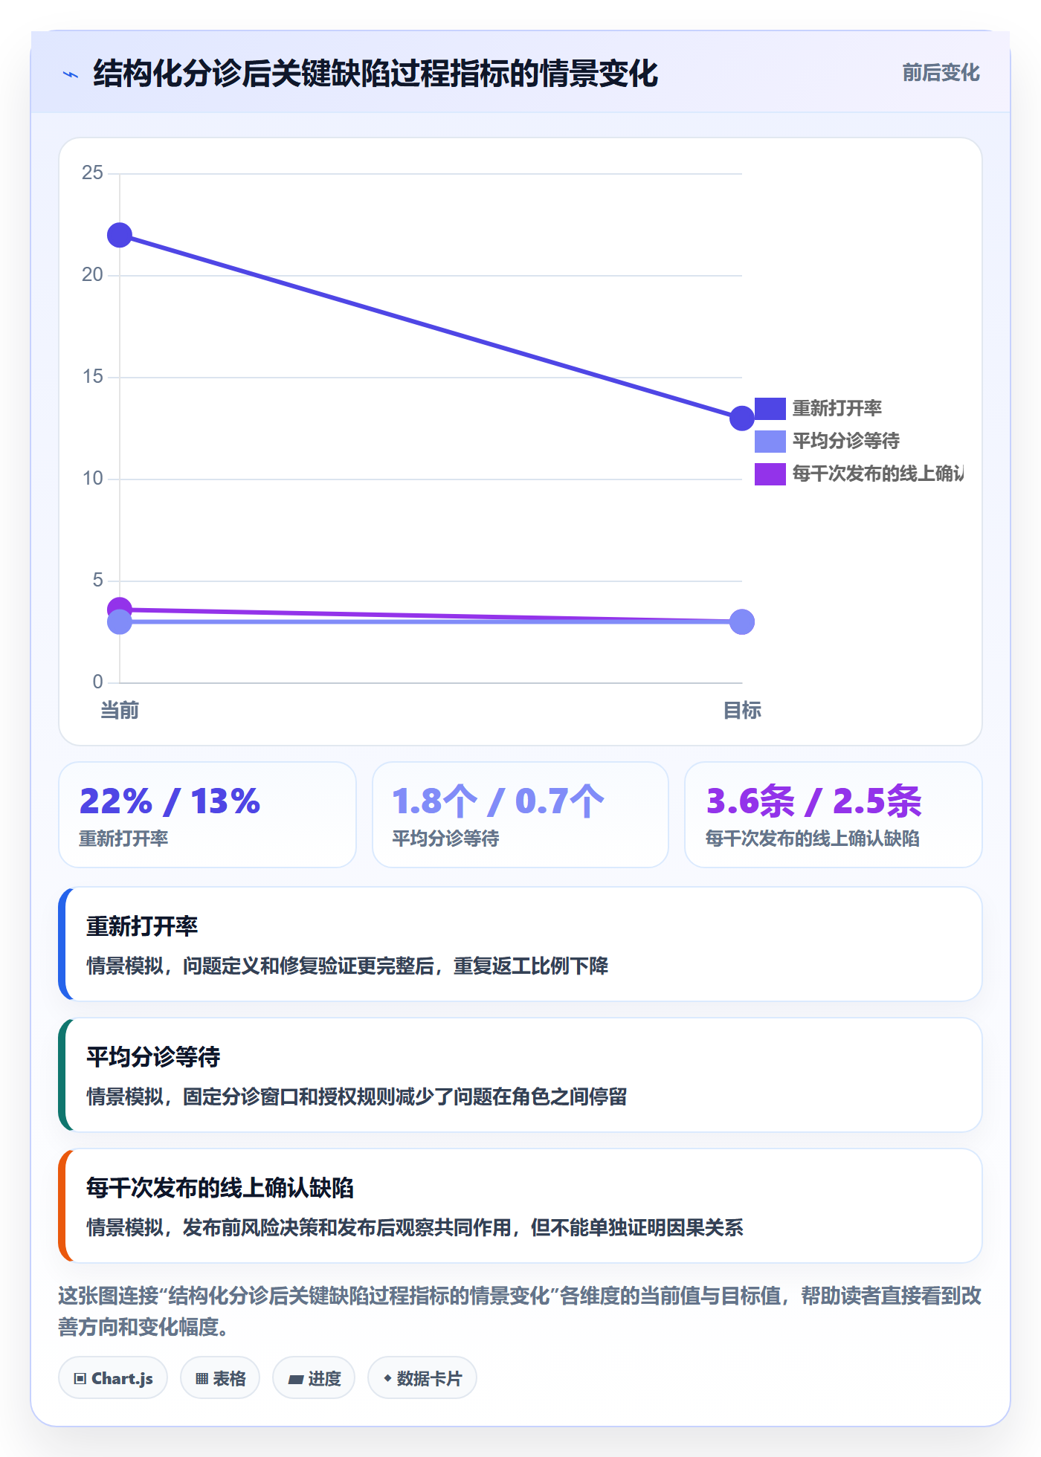Click the y-axis label 25

pos(92,173)
